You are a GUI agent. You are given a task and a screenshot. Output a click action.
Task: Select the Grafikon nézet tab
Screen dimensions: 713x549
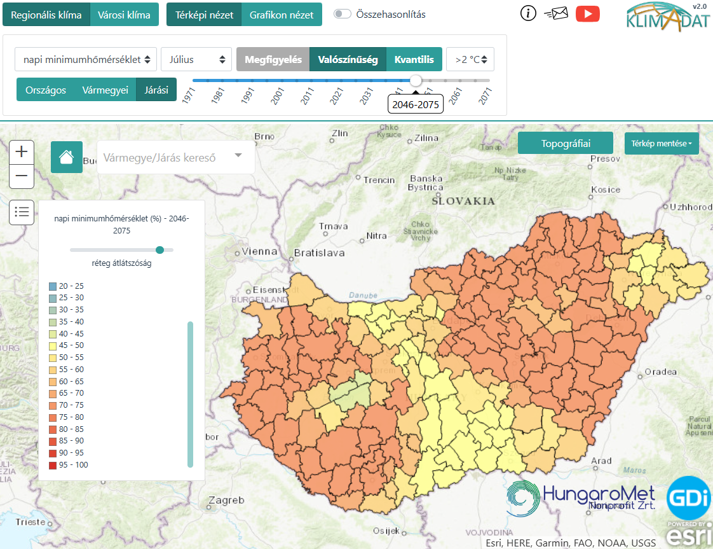click(282, 15)
